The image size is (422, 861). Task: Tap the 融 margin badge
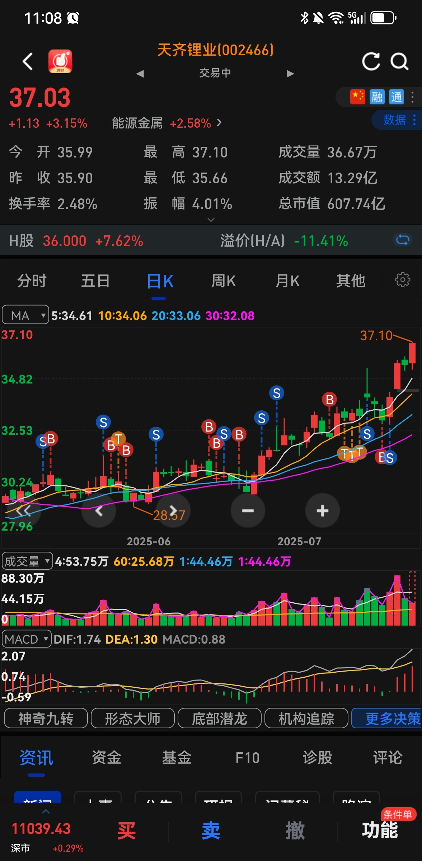377,97
